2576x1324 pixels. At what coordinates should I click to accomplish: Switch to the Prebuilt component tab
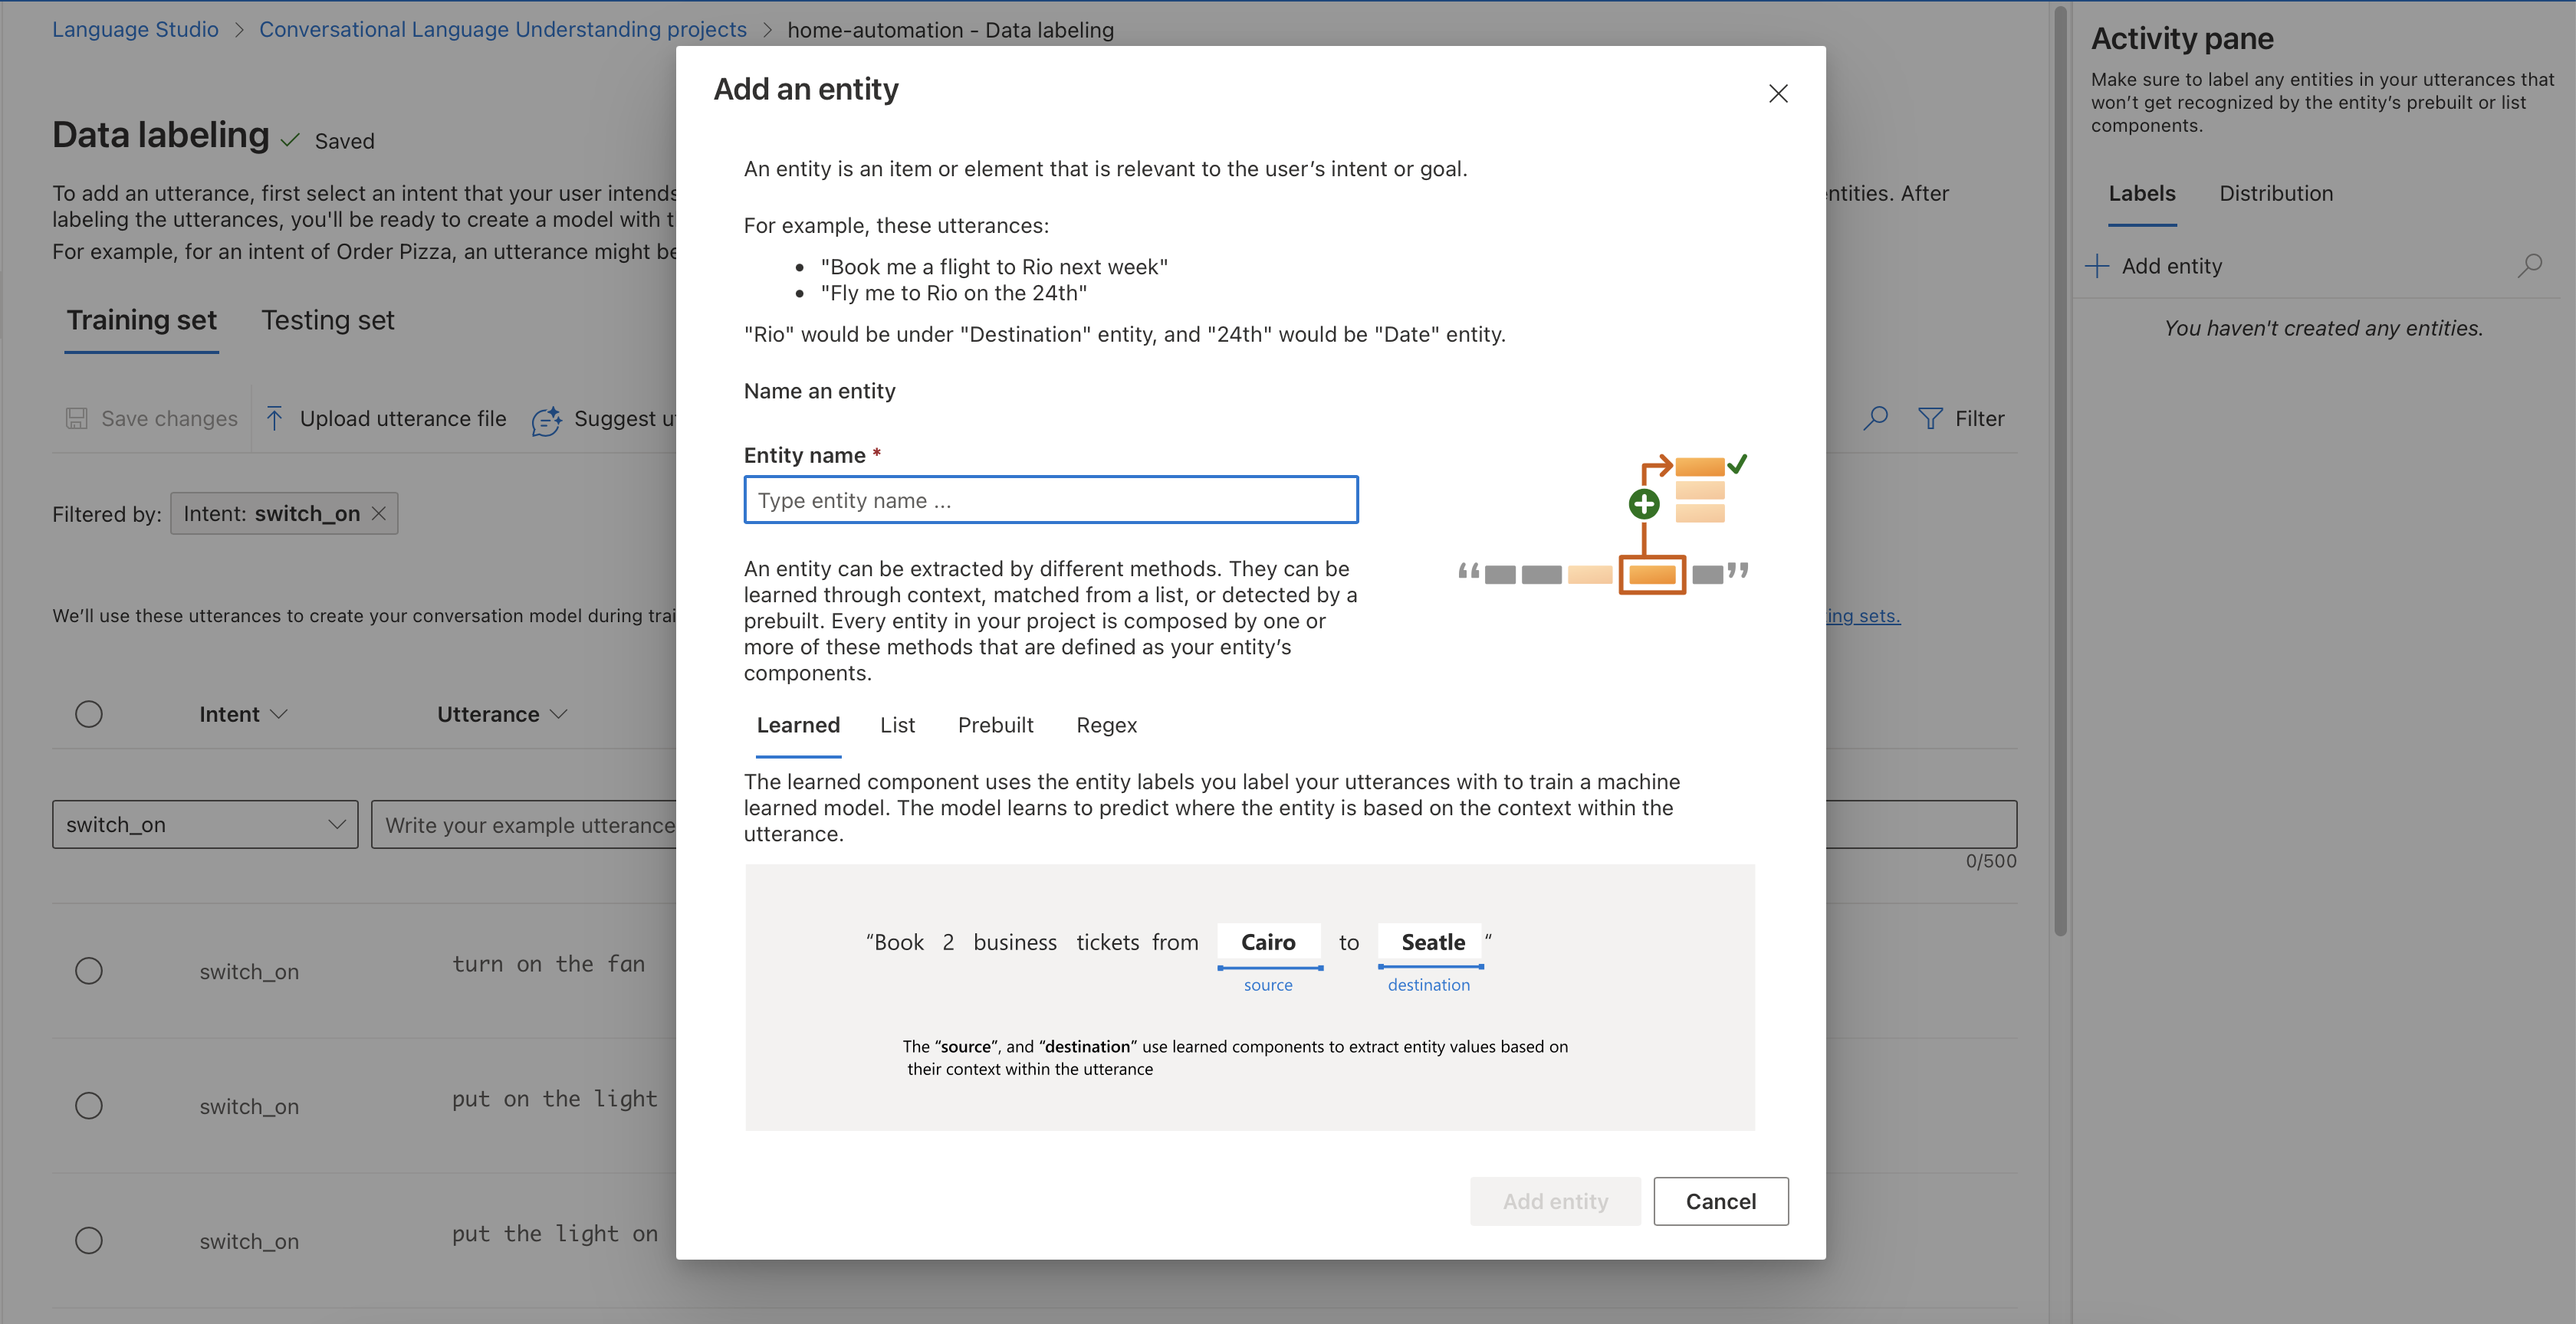(995, 726)
